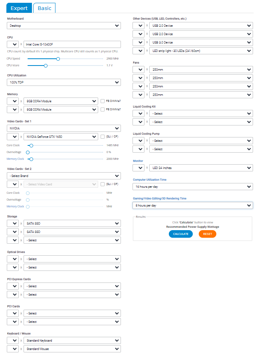273x362 pixels.
Task: Open the Motherboard dropdown showing Desktop
Action: point(64,26)
